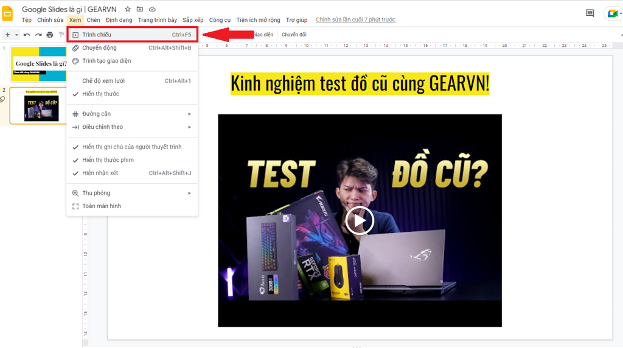This screenshot has width=623, height=348.
Task: Click the Trình chiếu slideshow icon
Action: [x=75, y=35]
